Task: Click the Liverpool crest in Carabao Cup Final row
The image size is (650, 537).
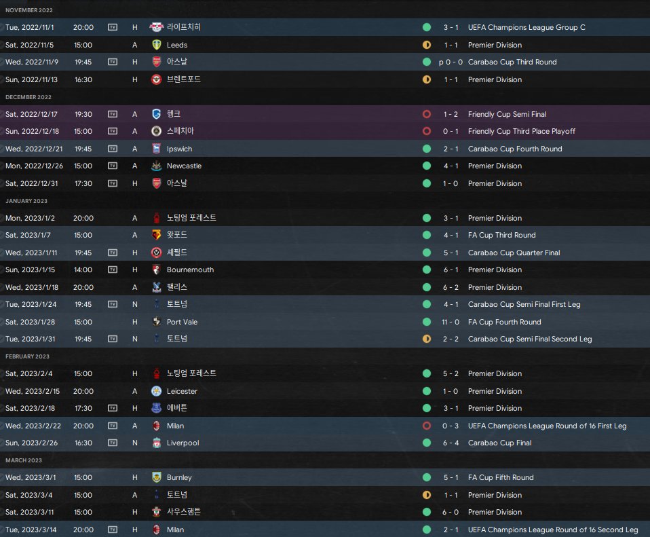Action: click(x=156, y=443)
